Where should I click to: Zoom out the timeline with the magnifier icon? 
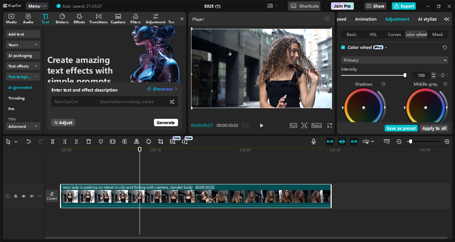coord(399,141)
